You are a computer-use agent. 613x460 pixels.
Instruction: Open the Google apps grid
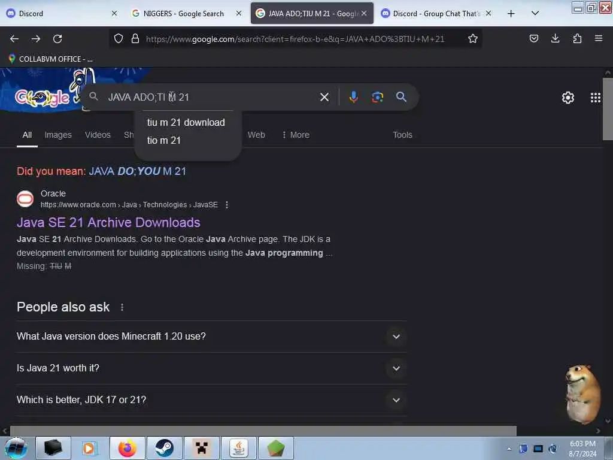[x=595, y=98]
